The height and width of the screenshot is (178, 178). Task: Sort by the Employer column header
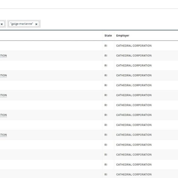click(x=123, y=36)
